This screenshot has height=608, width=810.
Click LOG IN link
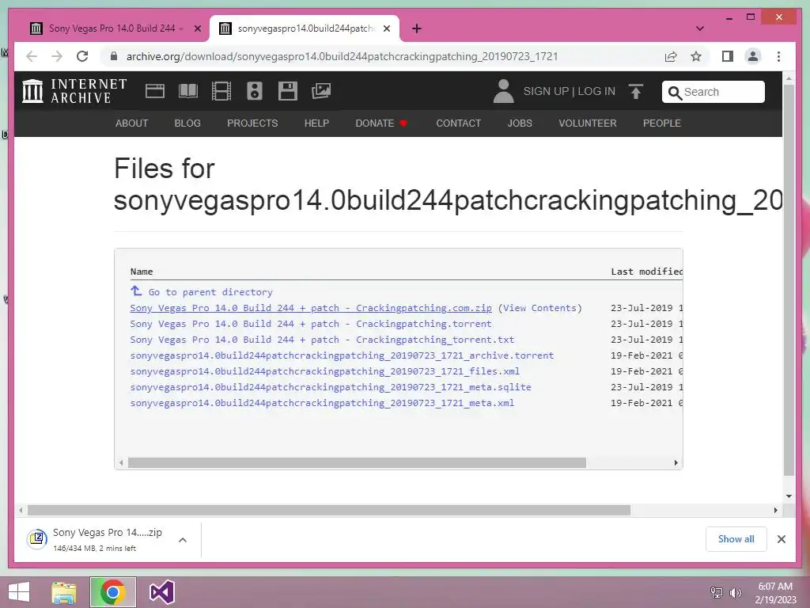pos(596,91)
